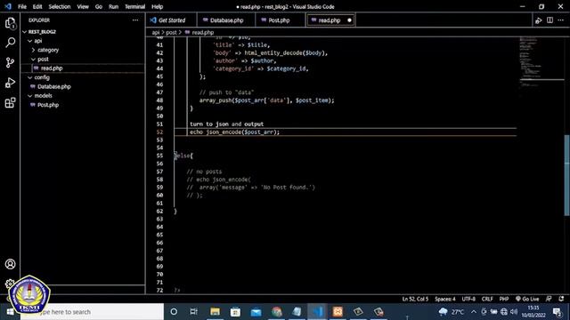570x320 pixels.
Task: Open the weather widget showing 27°C
Action: pyautogui.click(x=451, y=312)
